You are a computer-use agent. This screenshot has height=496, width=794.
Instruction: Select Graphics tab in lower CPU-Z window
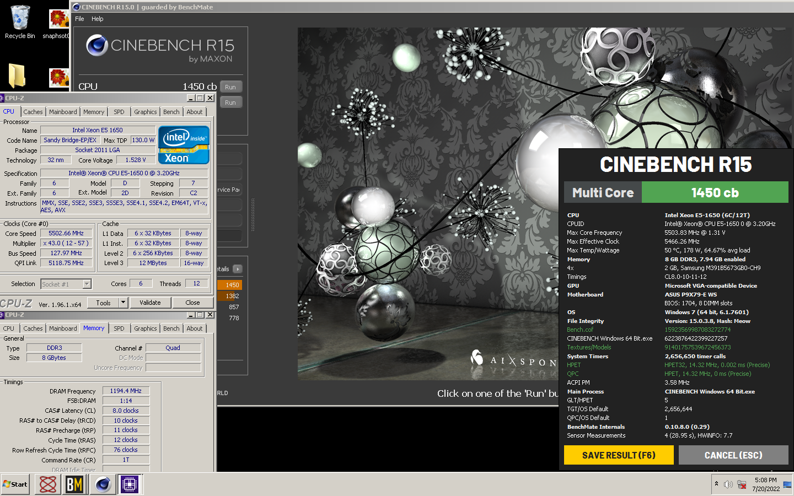click(146, 328)
